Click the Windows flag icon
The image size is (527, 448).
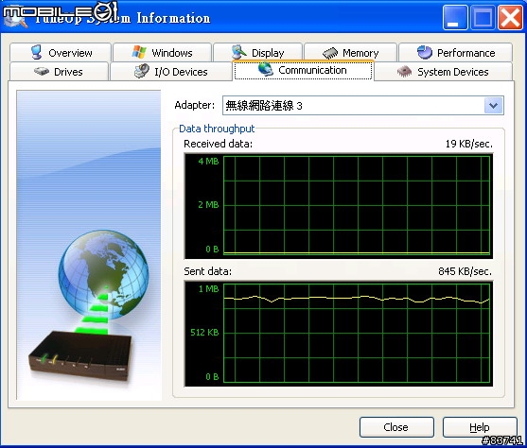(x=139, y=52)
